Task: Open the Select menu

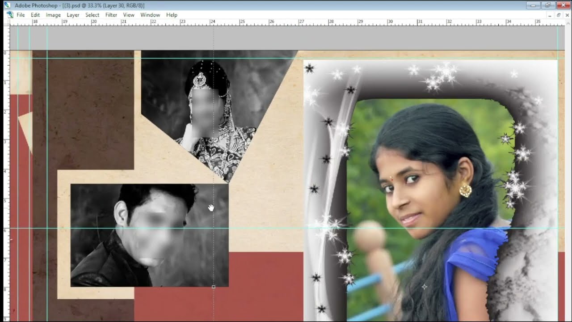Action: pyautogui.click(x=93, y=15)
